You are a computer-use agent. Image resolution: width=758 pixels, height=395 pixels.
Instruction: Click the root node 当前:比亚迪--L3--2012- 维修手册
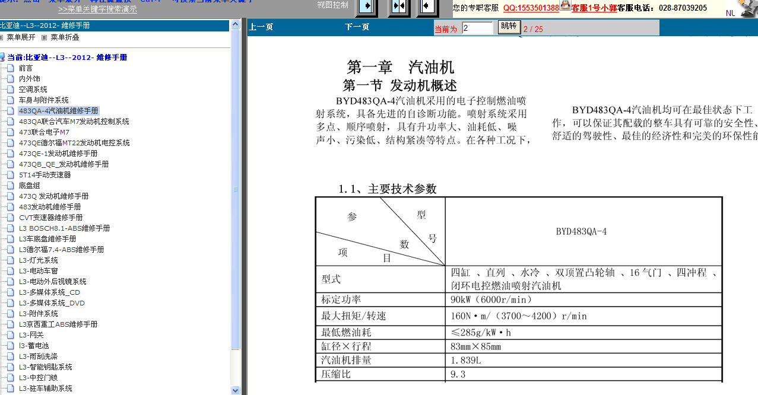coord(68,58)
